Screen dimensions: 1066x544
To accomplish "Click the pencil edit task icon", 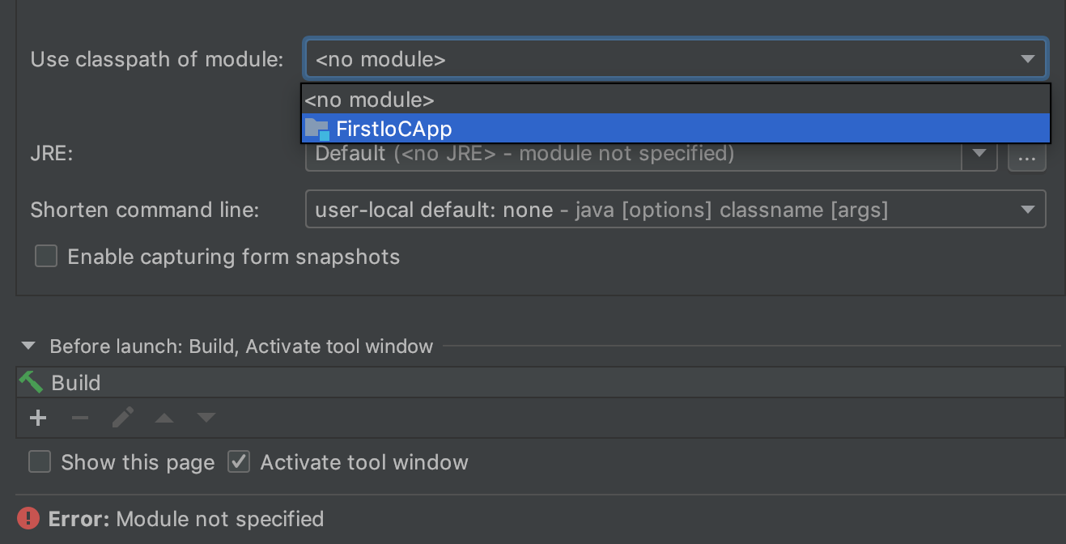I will (123, 418).
